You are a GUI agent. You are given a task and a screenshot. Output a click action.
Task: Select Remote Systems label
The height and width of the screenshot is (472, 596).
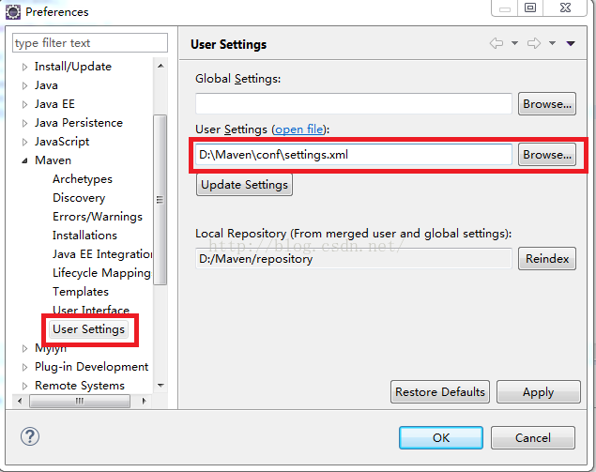click(x=80, y=386)
